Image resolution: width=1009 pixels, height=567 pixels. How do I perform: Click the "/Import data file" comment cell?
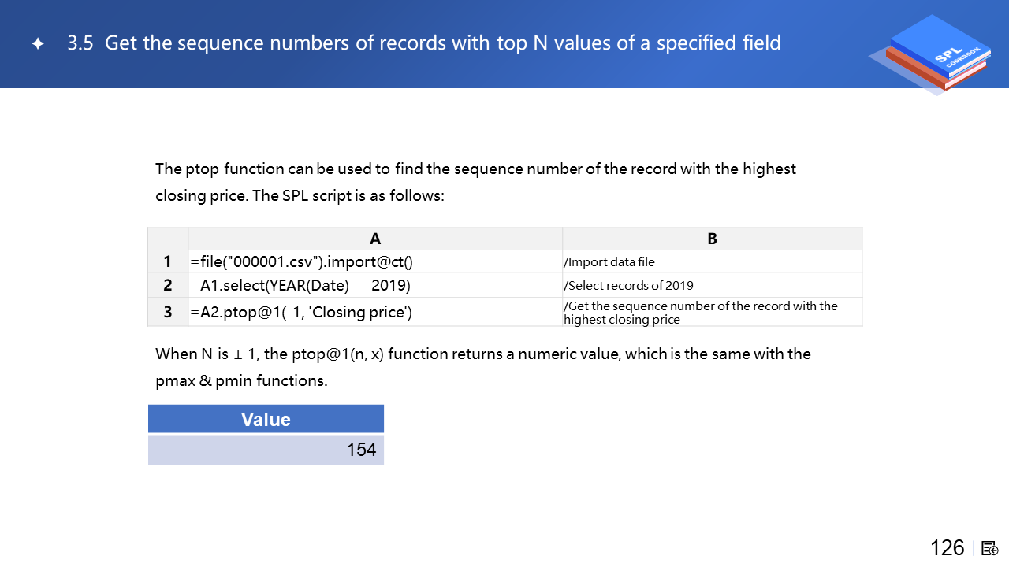(x=712, y=262)
